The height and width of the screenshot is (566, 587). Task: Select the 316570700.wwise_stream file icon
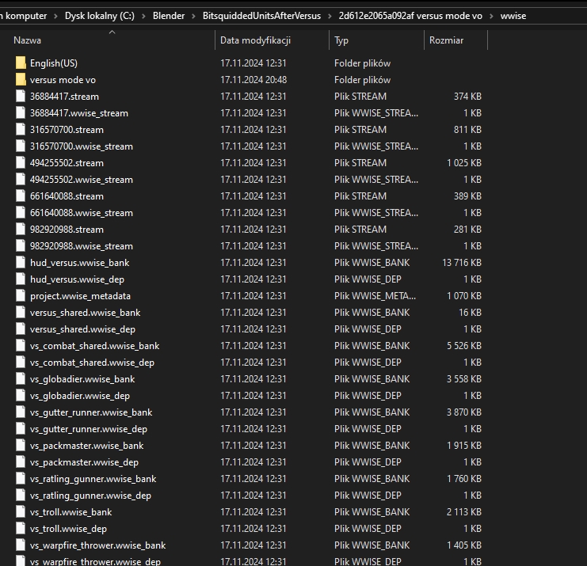tap(21, 146)
